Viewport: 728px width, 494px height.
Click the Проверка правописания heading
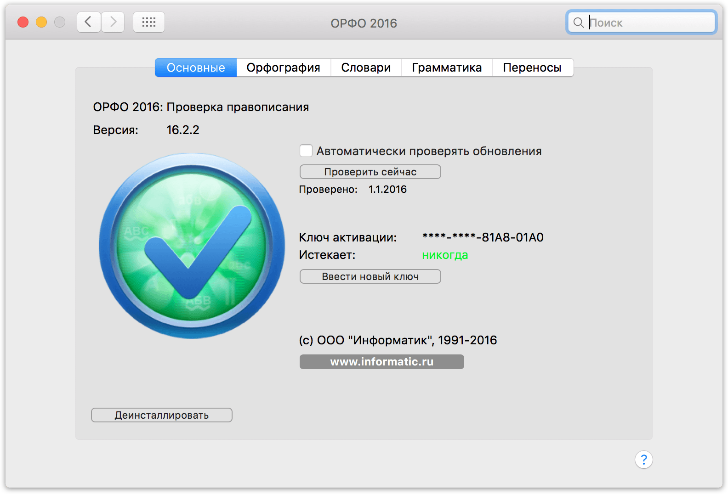[x=238, y=107]
